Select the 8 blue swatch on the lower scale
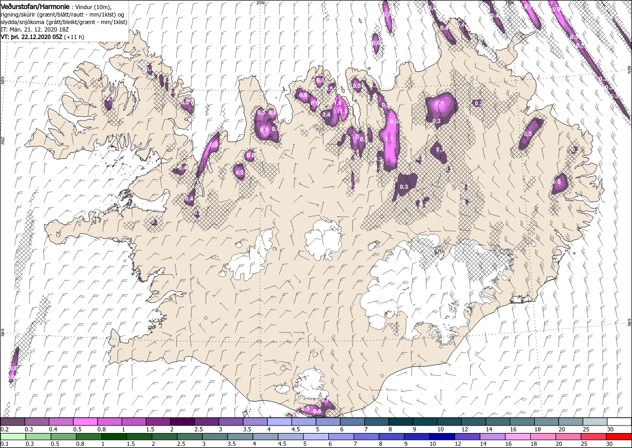 pos(392,437)
